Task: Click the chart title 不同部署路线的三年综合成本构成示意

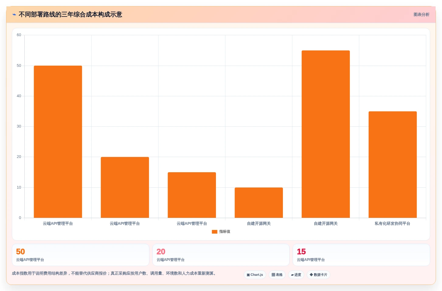Action: point(70,15)
